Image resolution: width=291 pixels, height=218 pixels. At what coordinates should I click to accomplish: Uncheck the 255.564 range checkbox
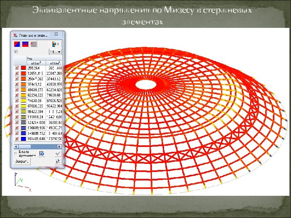click(17, 68)
